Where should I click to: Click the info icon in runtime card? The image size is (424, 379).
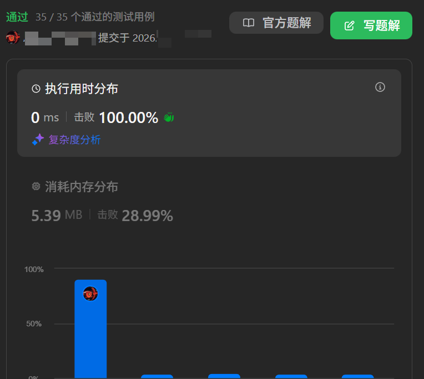pos(380,87)
